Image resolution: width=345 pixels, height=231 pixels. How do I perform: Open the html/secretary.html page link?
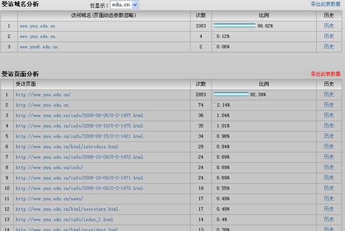66,209
